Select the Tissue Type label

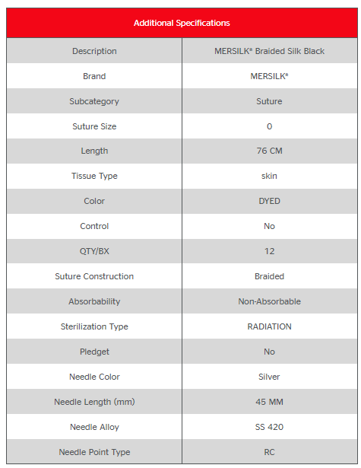click(x=94, y=176)
